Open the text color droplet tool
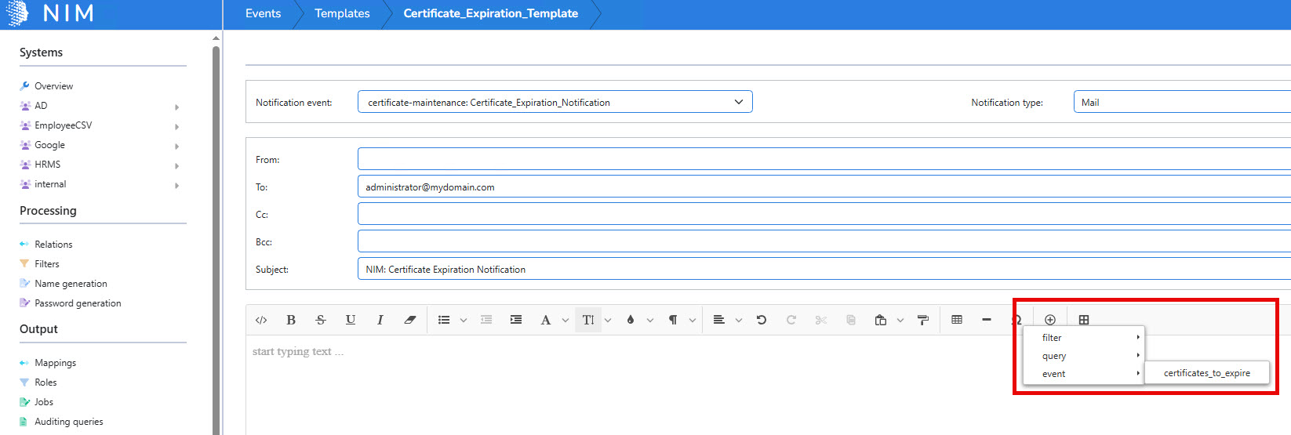 631,320
